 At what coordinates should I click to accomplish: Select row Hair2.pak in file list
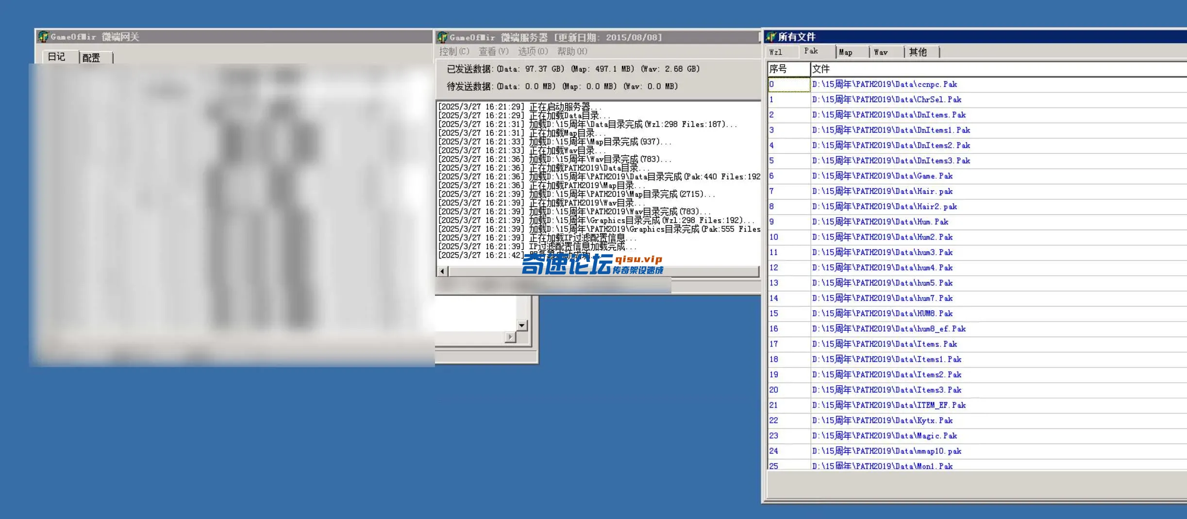(x=977, y=207)
